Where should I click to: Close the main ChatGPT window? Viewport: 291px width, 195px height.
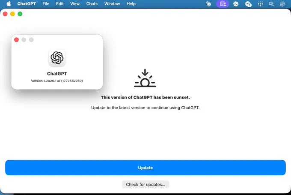[x=5, y=14]
